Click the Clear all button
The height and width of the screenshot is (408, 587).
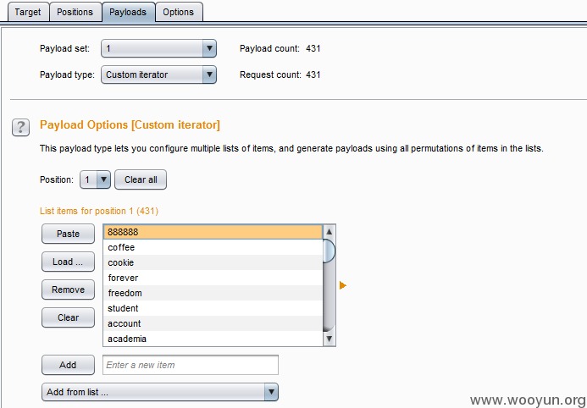[x=141, y=179]
